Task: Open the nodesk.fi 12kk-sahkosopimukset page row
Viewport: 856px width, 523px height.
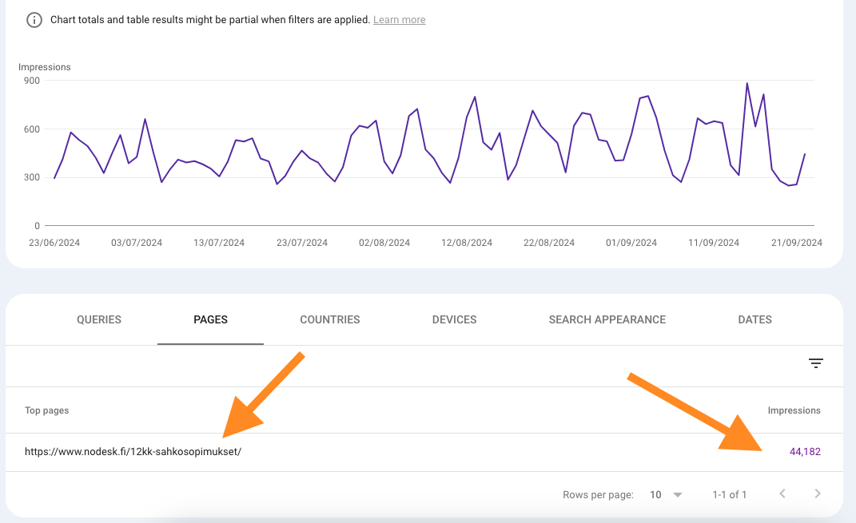Action: coord(133,452)
